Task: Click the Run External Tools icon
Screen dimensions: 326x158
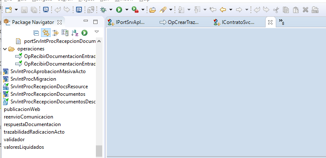Action: [135, 10]
